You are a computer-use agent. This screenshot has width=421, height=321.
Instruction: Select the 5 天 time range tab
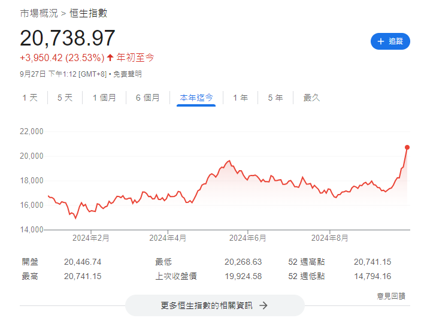point(65,98)
